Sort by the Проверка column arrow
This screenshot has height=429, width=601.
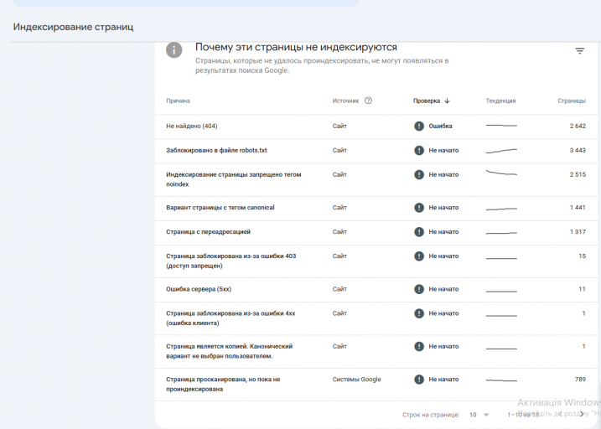pos(447,101)
